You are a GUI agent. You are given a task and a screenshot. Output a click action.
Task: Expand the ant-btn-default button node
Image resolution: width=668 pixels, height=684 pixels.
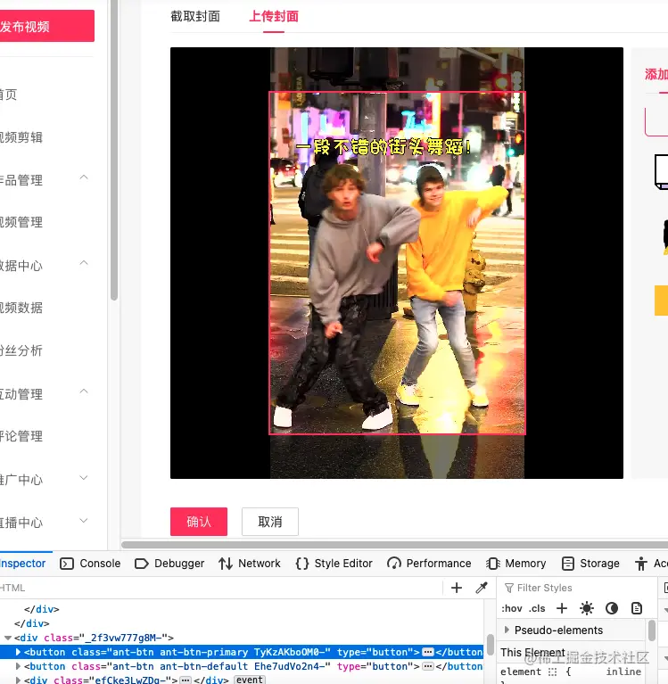coord(18,666)
